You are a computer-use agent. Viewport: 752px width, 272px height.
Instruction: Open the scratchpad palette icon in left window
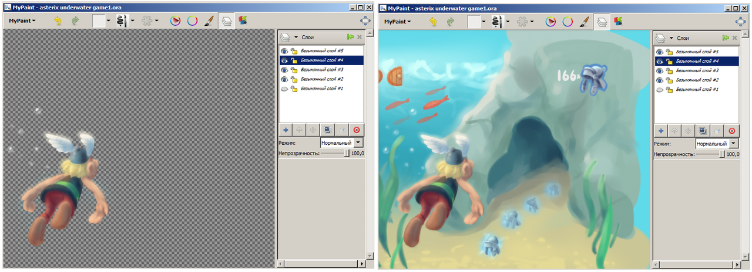(x=243, y=21)
